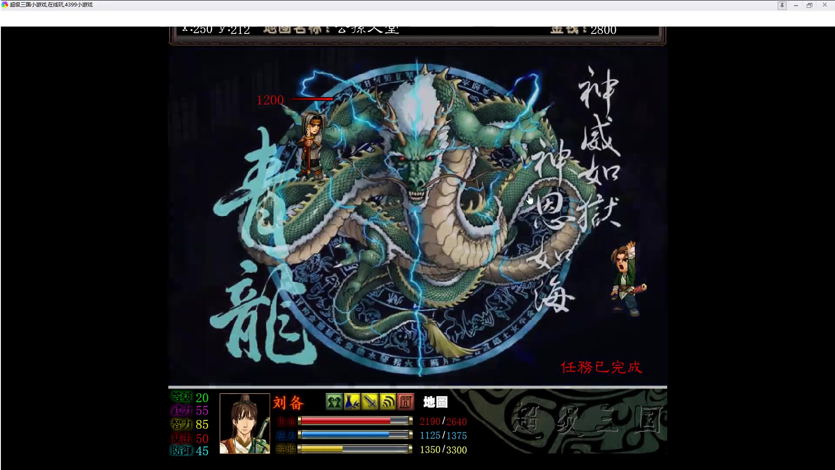Image resolution: width=835 pixels, height=470 pixels.
Task: Click the health value 2190/2640
Action: pos(443,421)
